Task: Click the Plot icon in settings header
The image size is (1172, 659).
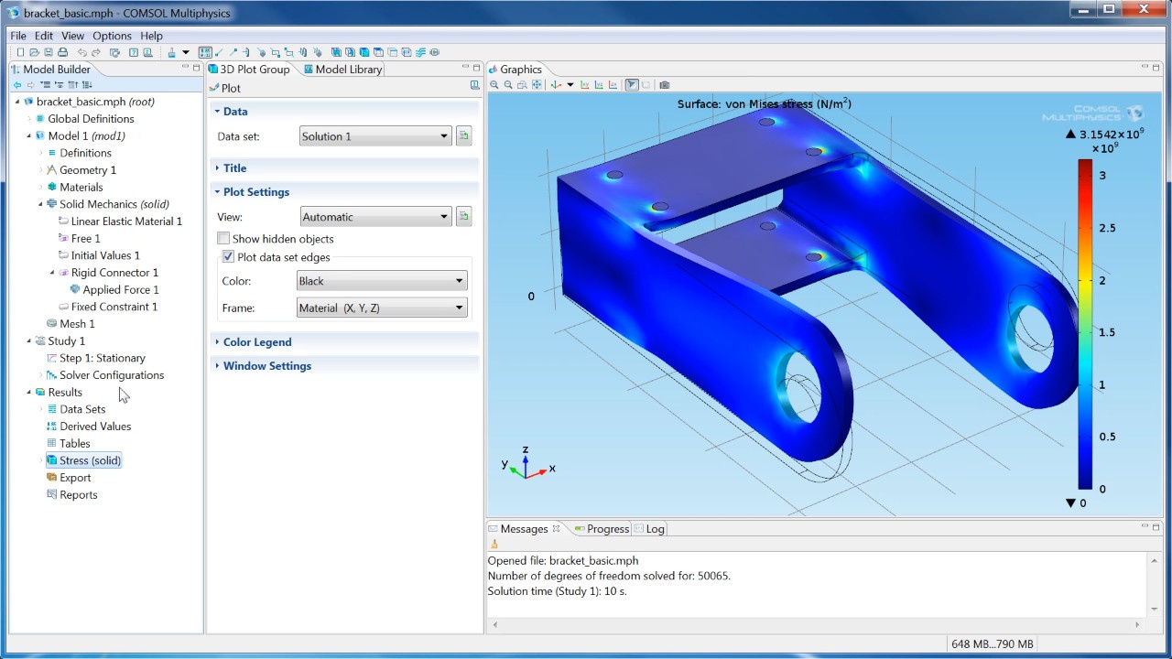Action: 213,88
